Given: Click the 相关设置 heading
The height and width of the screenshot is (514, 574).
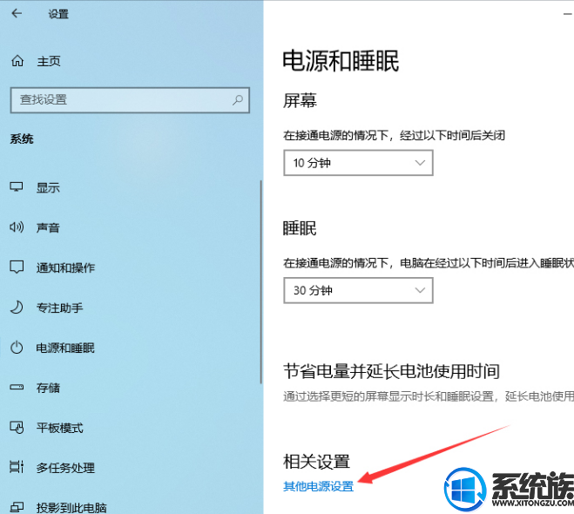Looking at the screenshot, I should tap(317, 461).
